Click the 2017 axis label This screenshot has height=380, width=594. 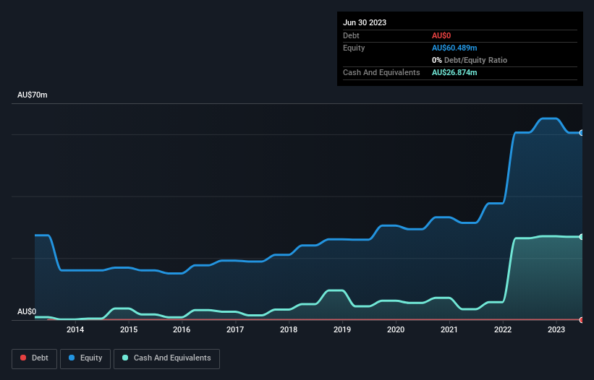[x=235, y=329]
